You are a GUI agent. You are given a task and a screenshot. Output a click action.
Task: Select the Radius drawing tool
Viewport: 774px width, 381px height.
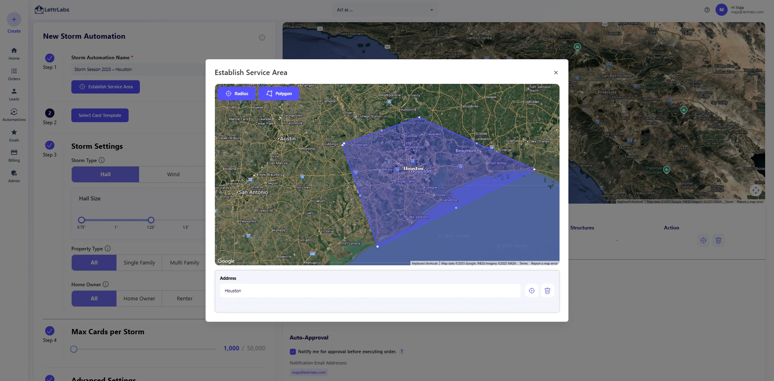237,94
